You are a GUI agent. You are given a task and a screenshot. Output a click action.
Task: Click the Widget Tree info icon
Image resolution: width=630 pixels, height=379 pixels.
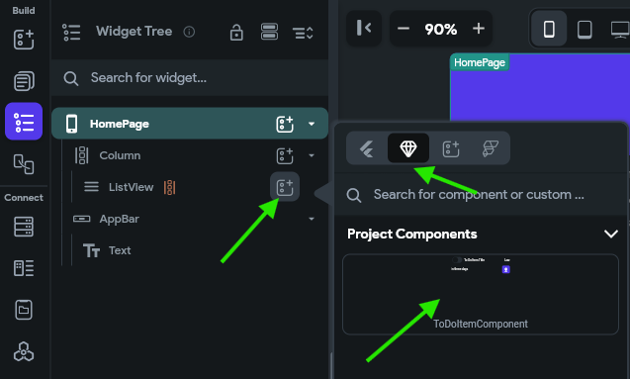point(189,32)
